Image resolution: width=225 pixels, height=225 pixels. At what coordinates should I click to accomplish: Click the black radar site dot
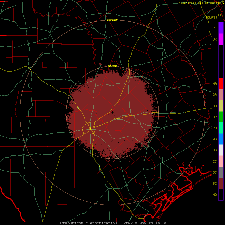112,112
